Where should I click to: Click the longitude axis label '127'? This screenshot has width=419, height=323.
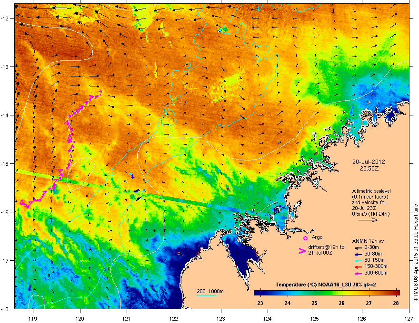409,318
